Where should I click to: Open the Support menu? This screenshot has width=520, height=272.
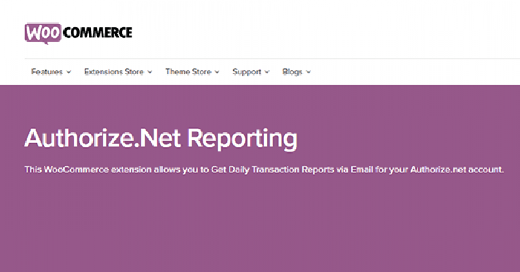247,72
